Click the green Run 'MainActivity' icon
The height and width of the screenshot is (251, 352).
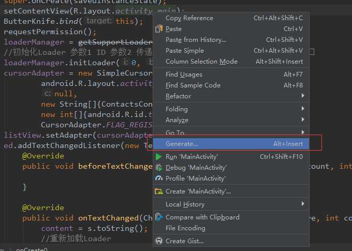tap(159, 157)
